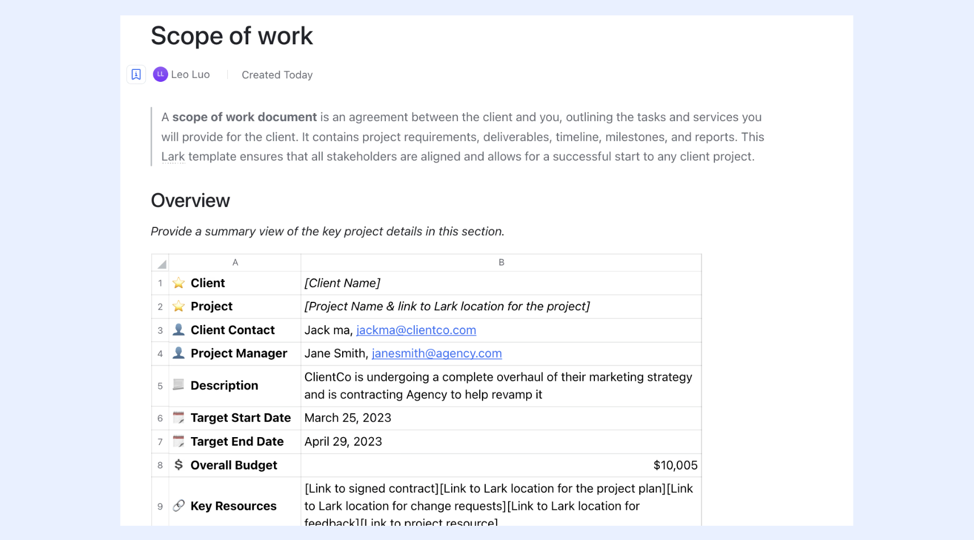Select column B header in the table
This screenshot has height=540, width=974.
[x=501, y=263]
